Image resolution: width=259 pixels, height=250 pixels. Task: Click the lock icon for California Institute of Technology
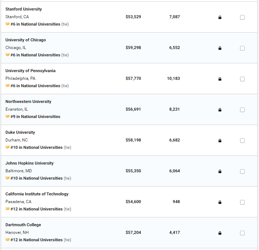(220, 202)
